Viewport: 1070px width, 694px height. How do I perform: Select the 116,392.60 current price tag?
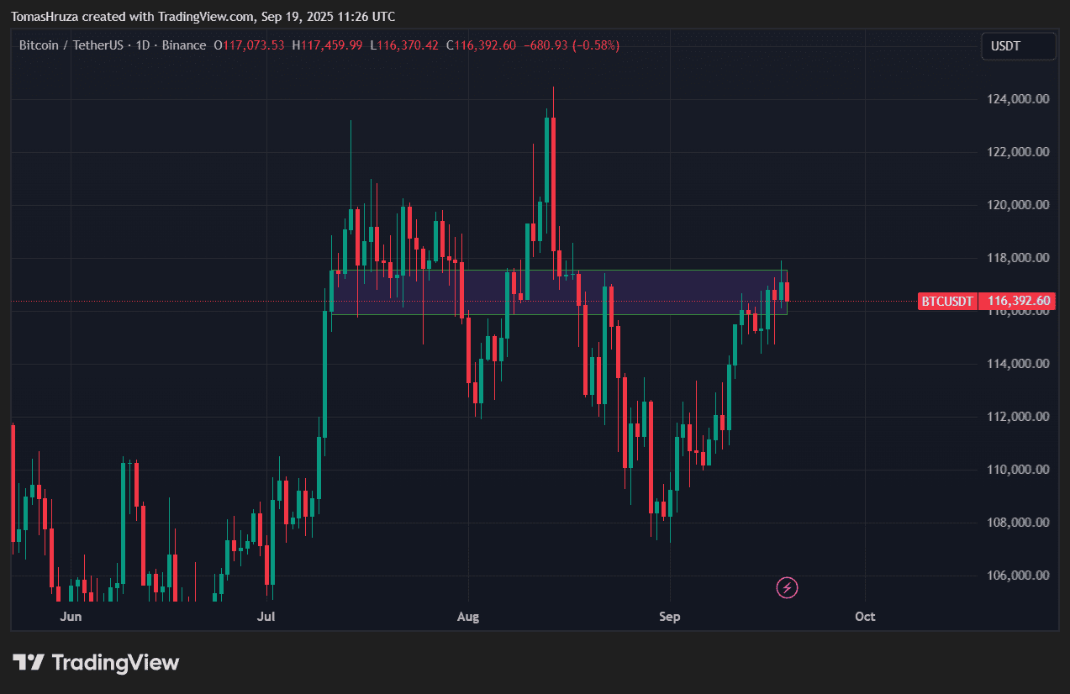pos(1019,301)
